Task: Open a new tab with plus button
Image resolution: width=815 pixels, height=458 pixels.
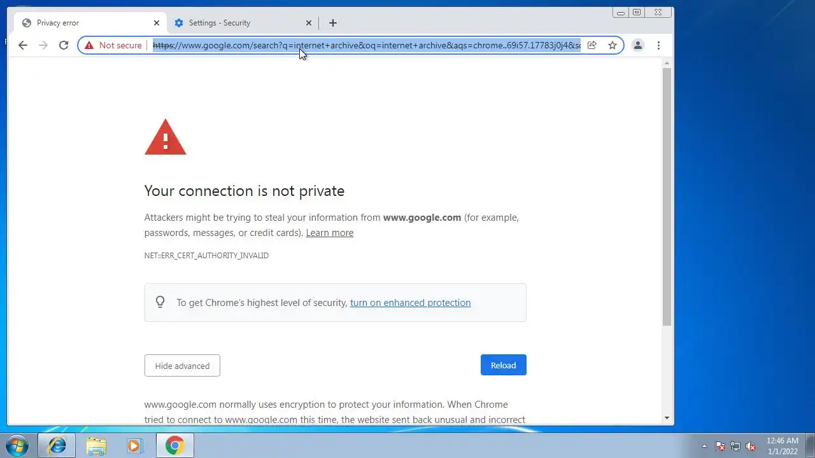Action: [332, 23]
